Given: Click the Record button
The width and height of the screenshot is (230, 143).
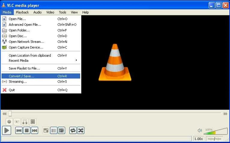Looking at the screenshot, I should coord(9,122).
